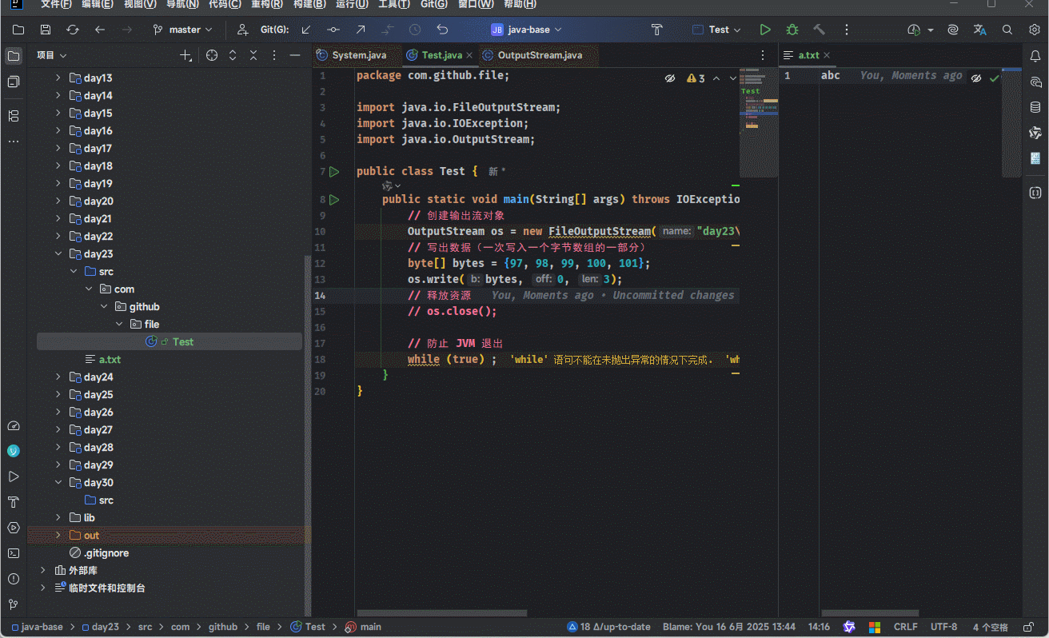This screenshot has width=1049, height=638.
Task: Open the Search Everywhere magnifier icon
Action: 1007,30
